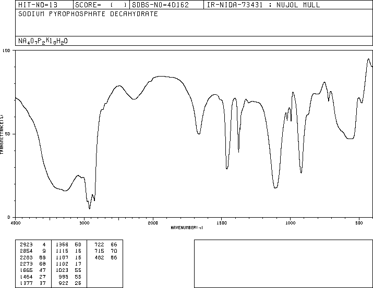The image size is (373, 288).
Task: Click the 500 wavenumber axis label
Action: [x=359, y=223]
